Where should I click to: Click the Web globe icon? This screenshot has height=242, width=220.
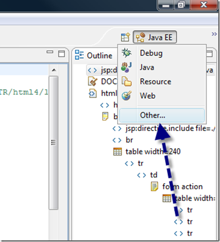[127, 95]
